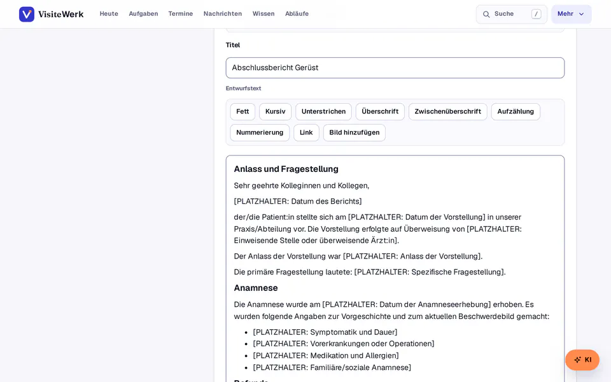Toggle Unterstrichen formatting
Image resolution: width=611 pixels, height=382 pixels.
323,111
